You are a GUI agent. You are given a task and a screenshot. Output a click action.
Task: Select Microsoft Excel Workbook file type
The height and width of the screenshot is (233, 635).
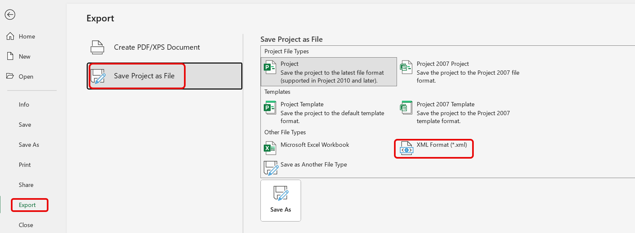[329, 148]
